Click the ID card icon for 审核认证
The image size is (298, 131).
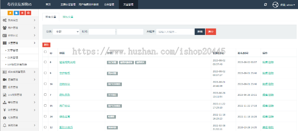coord(5,35)
